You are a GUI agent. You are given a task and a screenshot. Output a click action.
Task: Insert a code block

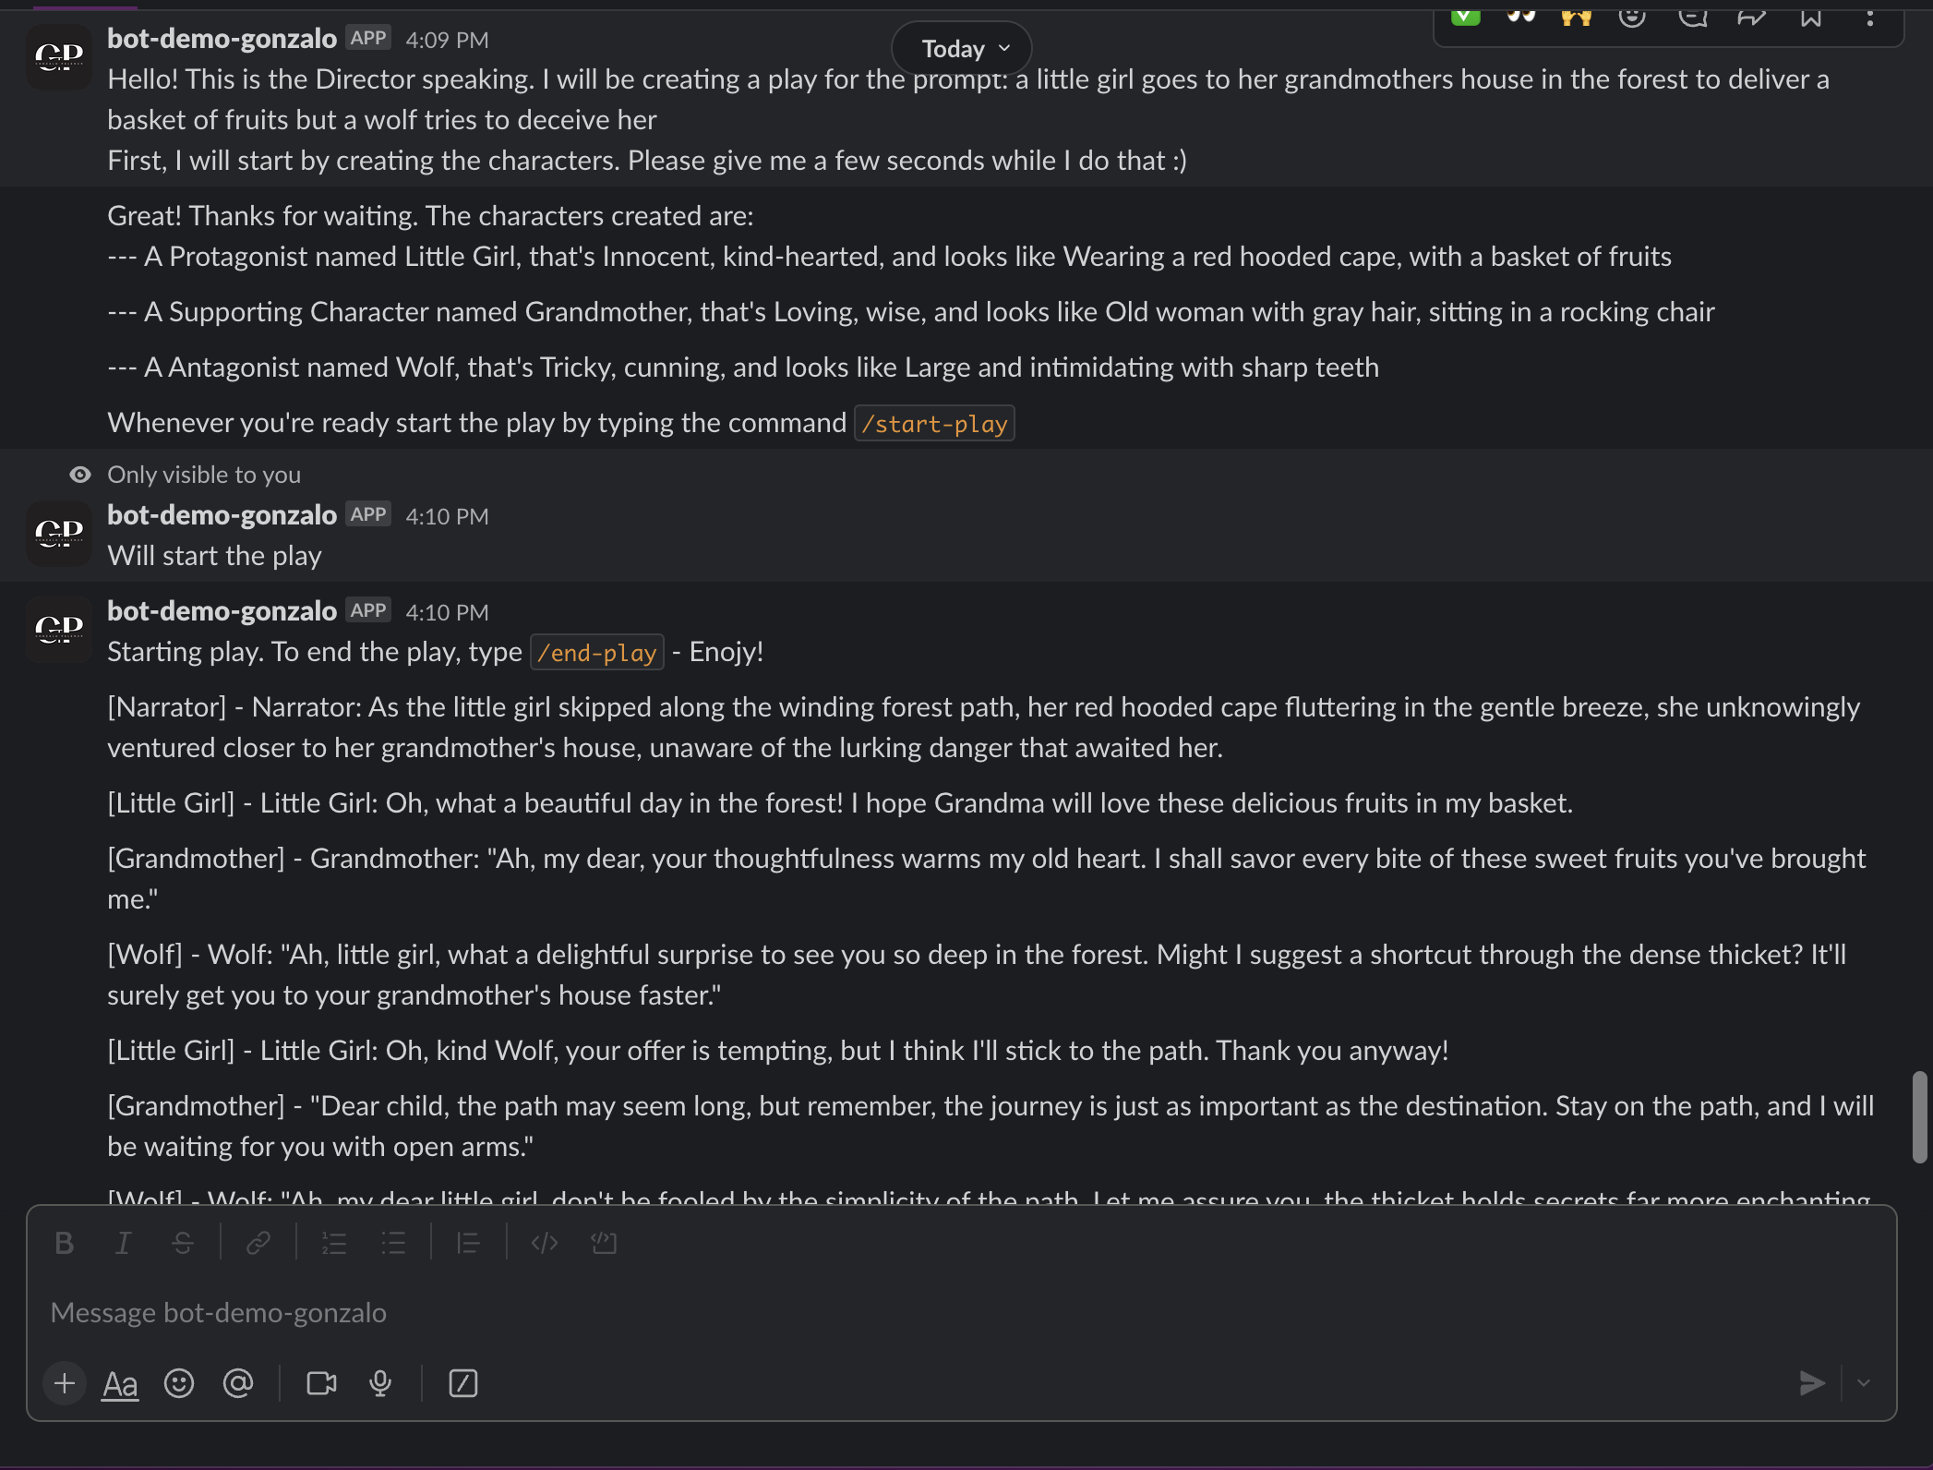coord(604,1243)
